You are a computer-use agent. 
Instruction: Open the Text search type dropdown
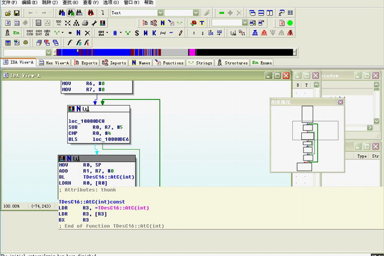(x=160, y=13)
